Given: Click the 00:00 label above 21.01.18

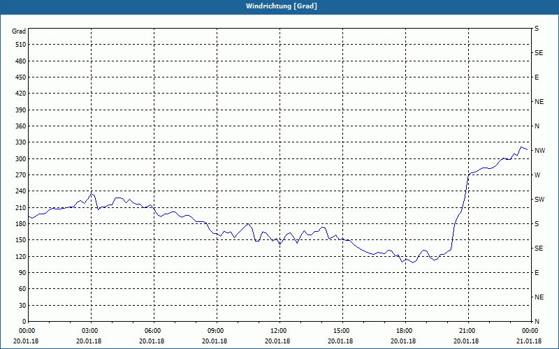Looking at the screenshot, I should 530,331.
